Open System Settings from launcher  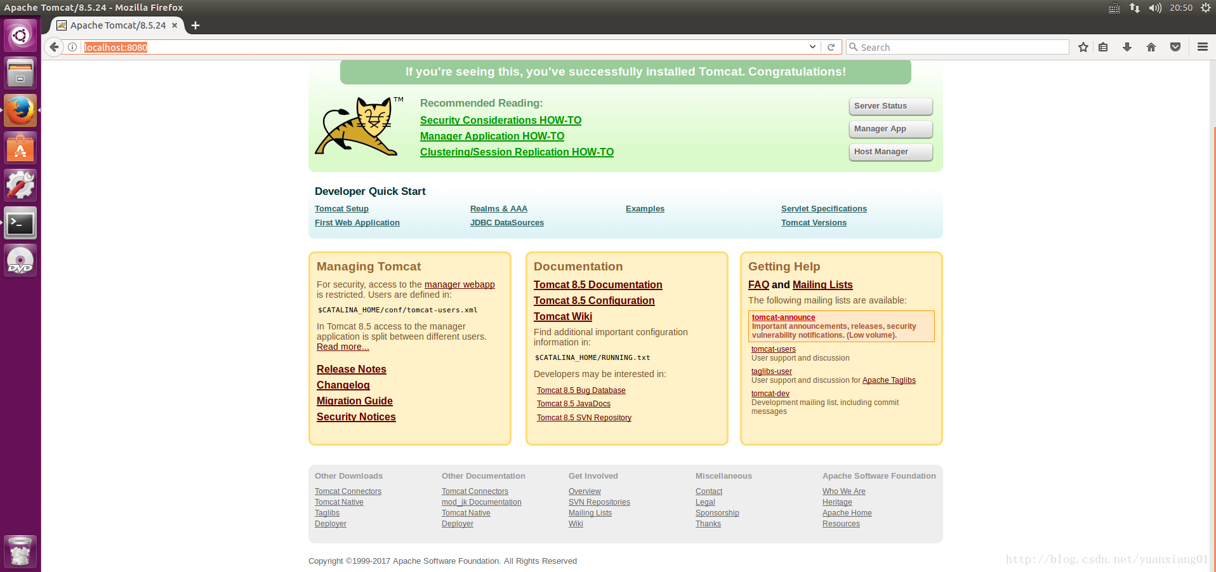coord(20,185)
